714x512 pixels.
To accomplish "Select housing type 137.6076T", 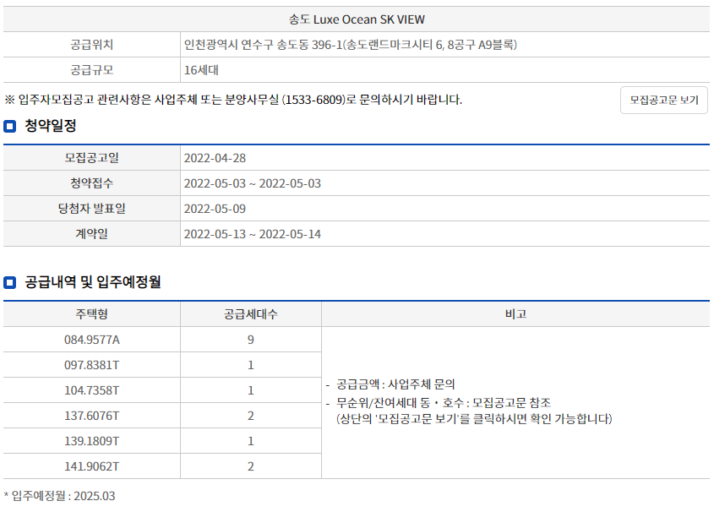I will coord(91,416).
